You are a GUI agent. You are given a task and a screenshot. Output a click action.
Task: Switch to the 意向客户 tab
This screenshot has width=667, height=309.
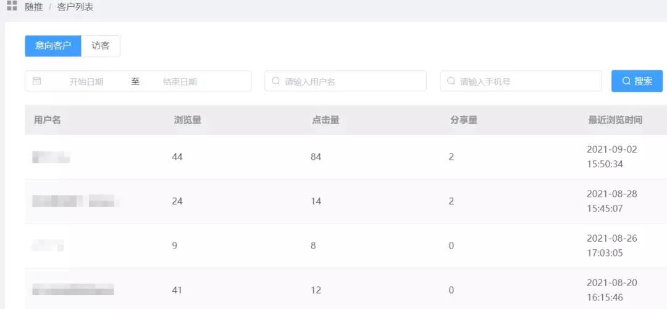coord(52,46)
